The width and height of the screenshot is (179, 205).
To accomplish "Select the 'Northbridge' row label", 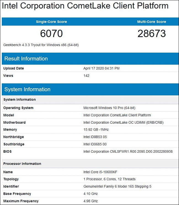I will pos(14,137).
